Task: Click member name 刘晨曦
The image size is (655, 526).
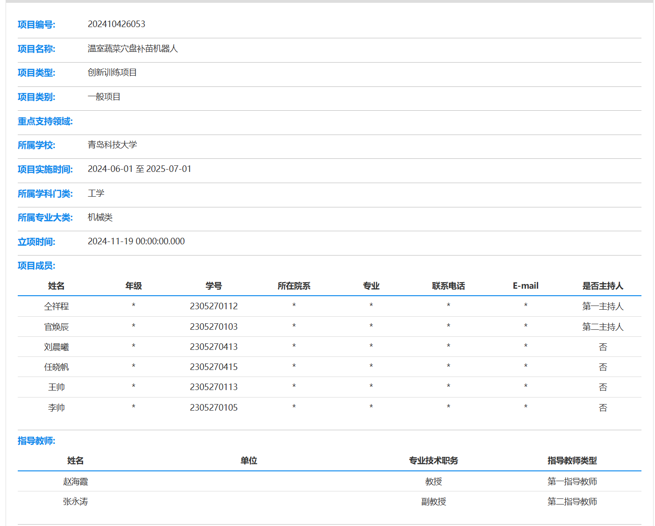Action: [57, 347]
